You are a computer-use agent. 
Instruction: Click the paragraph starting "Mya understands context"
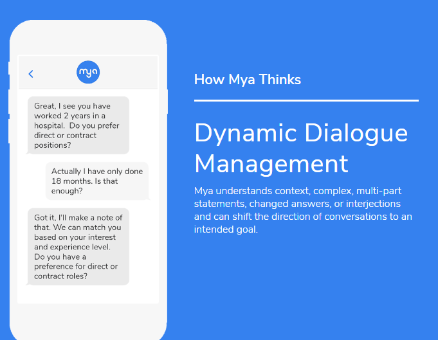302,210
